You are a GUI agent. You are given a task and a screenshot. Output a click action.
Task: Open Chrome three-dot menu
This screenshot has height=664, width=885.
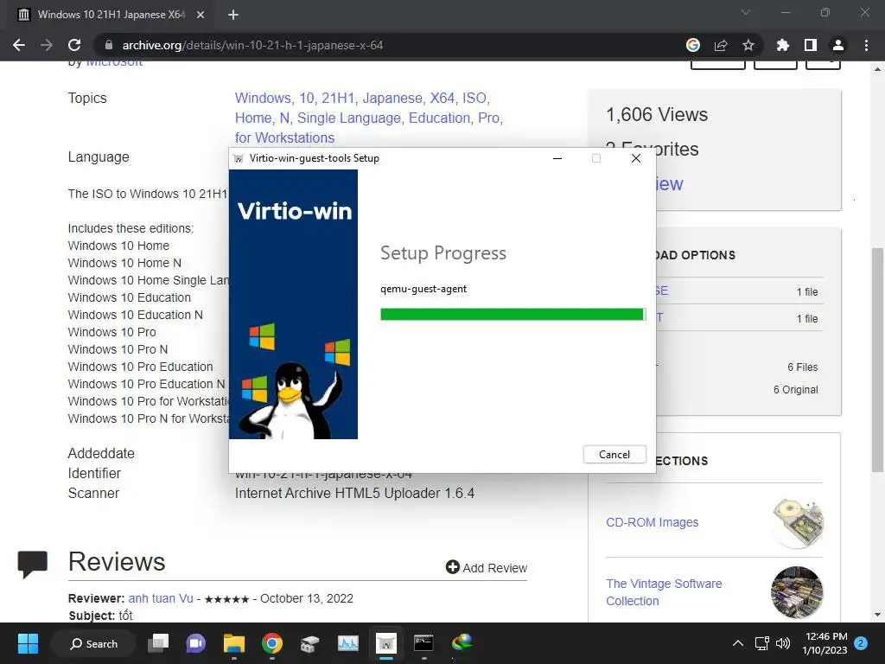click(x=866, y=45)
